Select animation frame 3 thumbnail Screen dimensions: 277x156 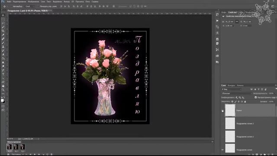(x=23, y=147)
